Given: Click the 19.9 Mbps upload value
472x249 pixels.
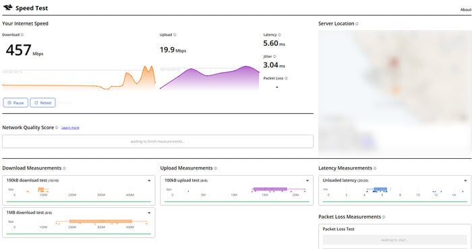Looking at the screenshot, I should coord(173,50).
